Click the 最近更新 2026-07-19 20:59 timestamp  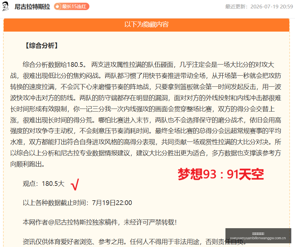point(259,7)
